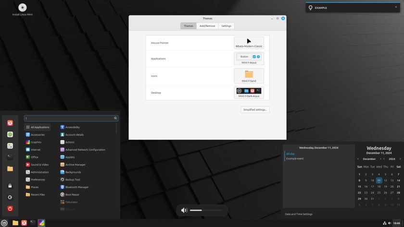Click the speaker icon in the volume OSD
404x227 pixels.
(184, 210)
